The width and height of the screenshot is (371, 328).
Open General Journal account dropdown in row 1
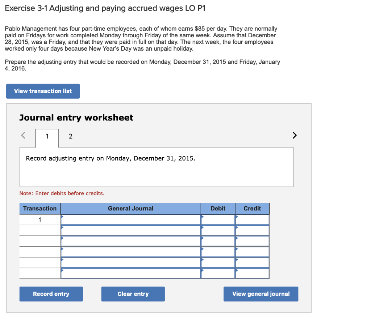pos(130,220)
